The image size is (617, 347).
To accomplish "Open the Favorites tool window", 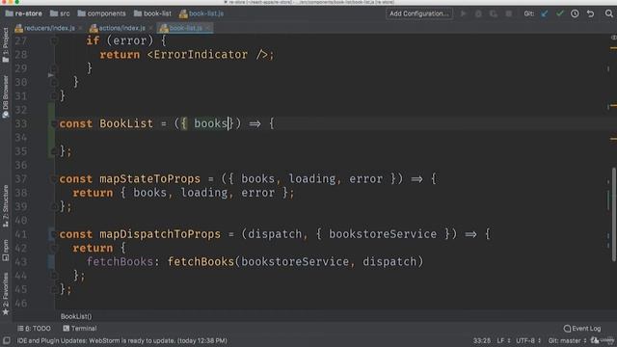I will tap(6, 293).
